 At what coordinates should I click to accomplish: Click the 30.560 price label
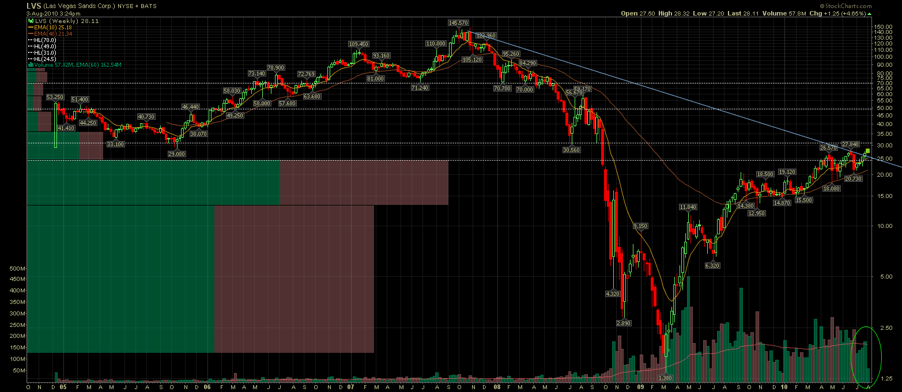coord(571,149)
